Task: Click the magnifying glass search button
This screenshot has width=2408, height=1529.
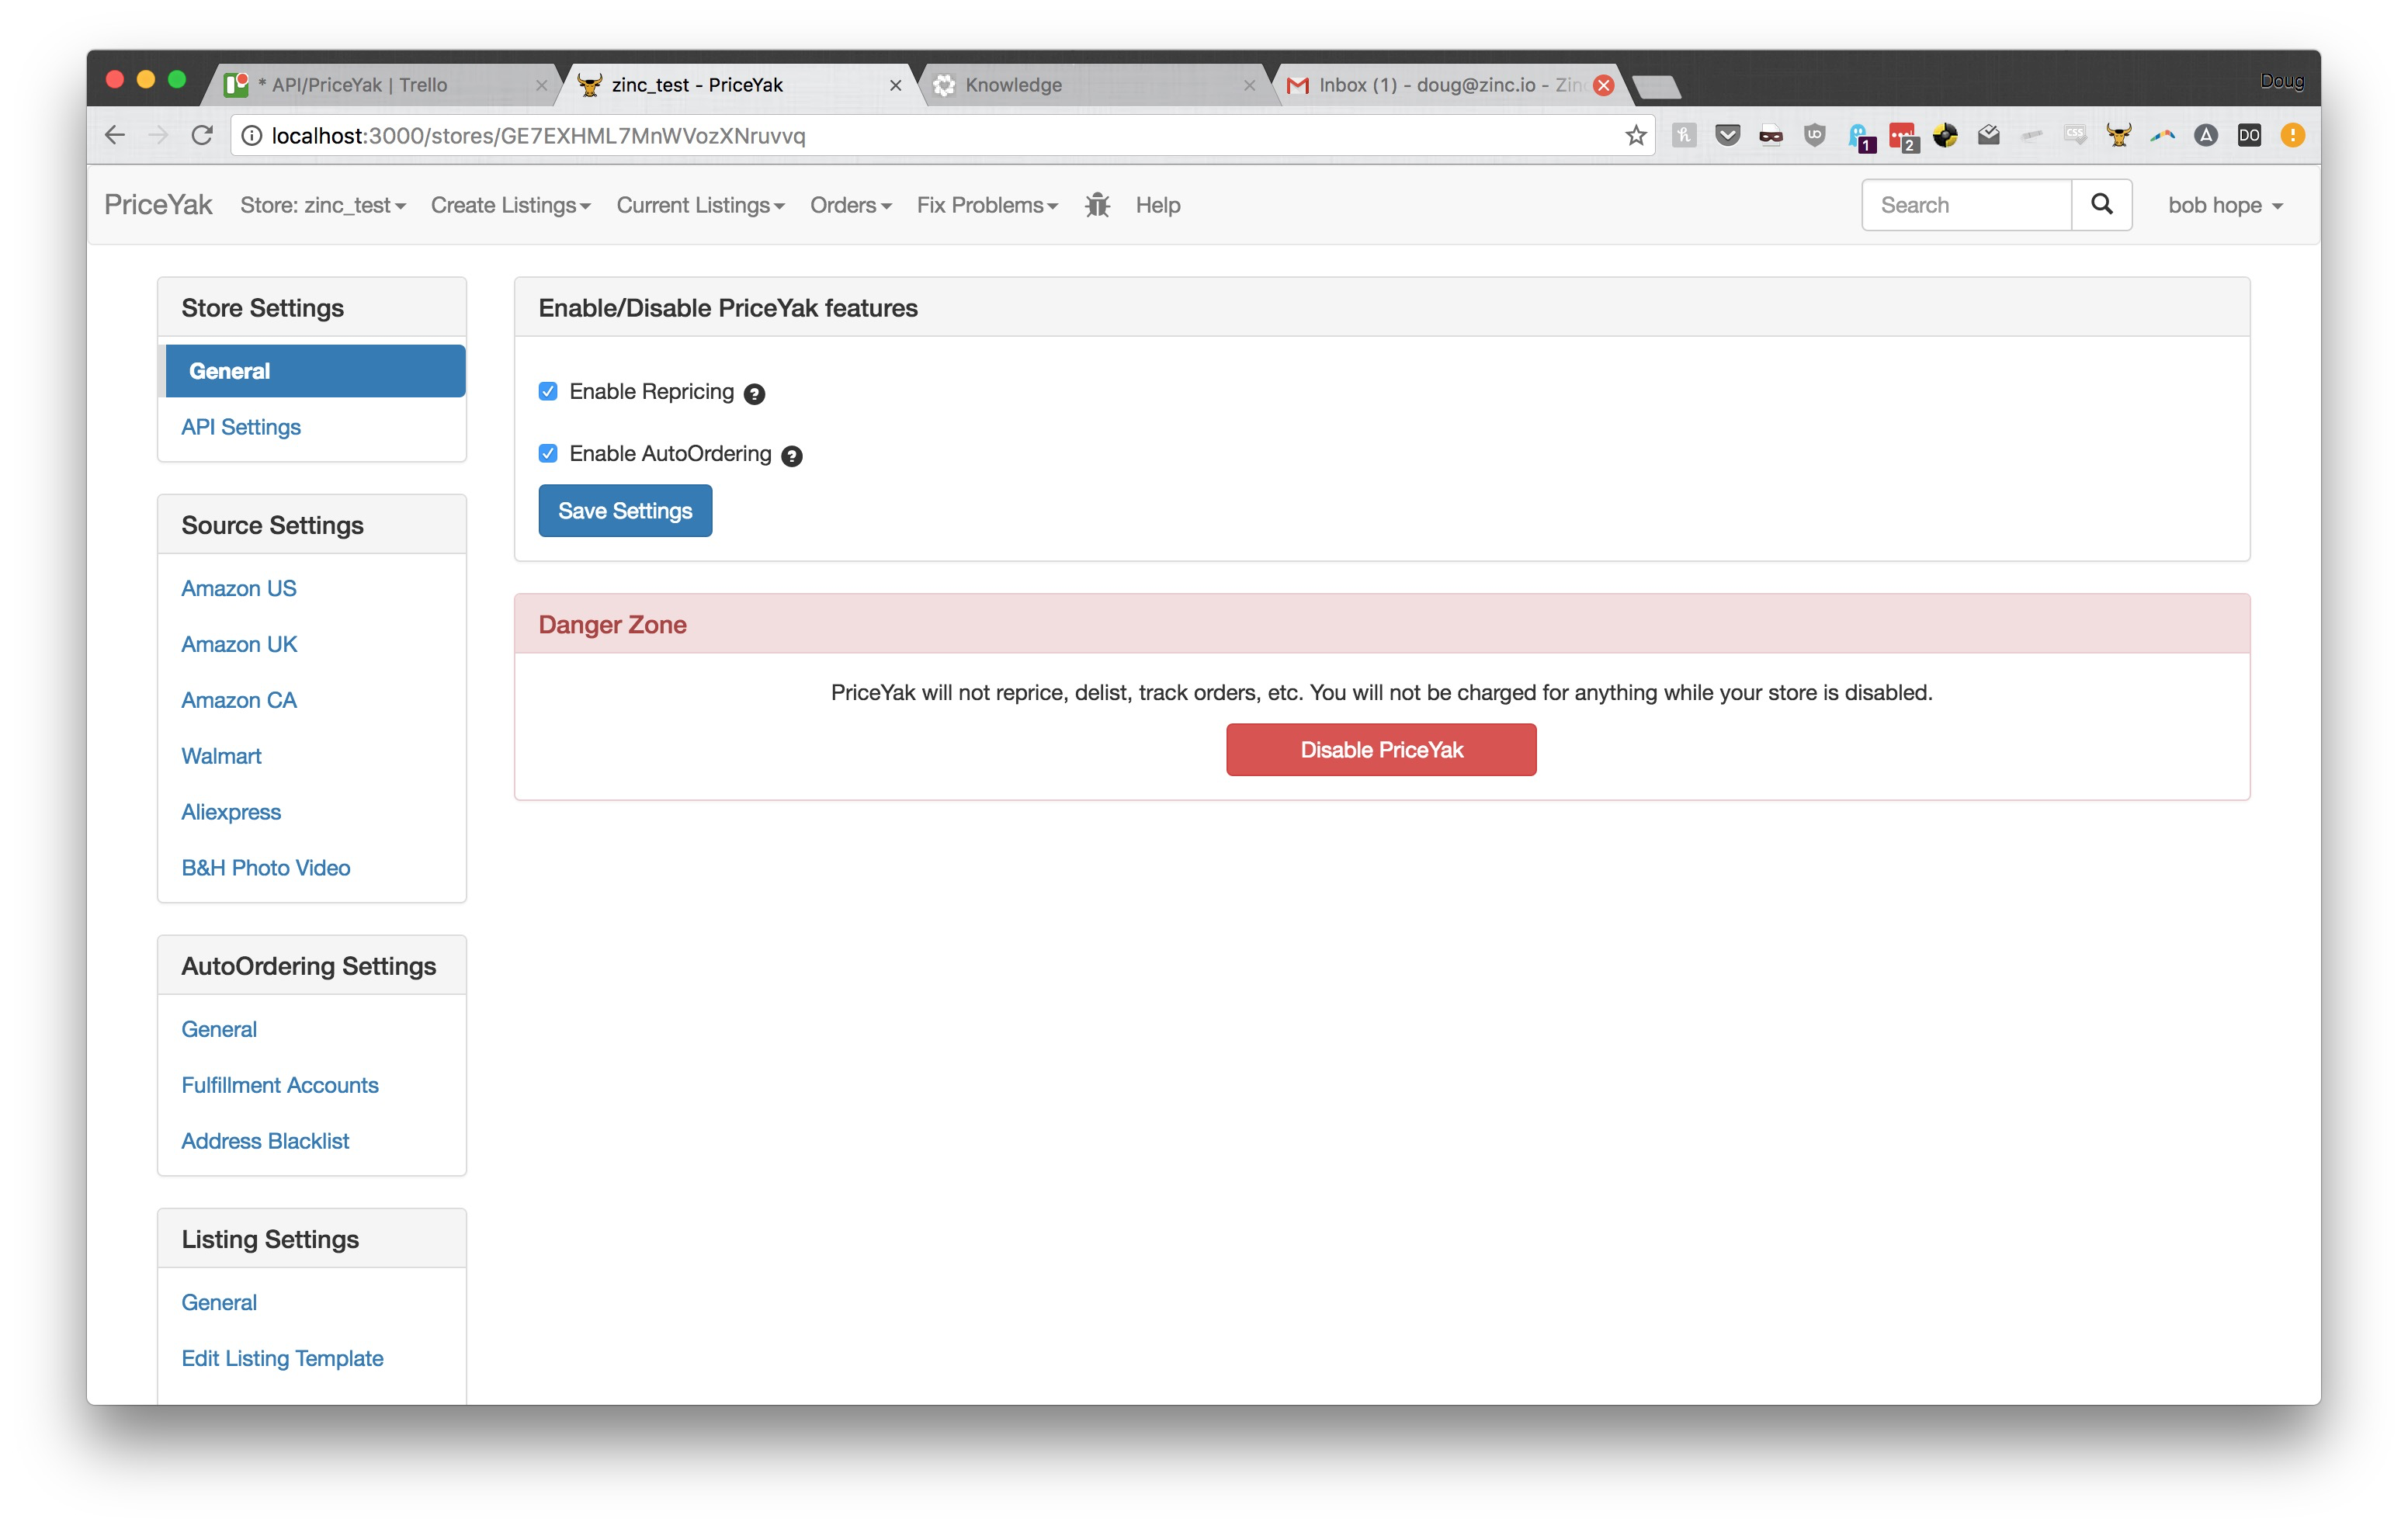Action: click(2101, 205)
